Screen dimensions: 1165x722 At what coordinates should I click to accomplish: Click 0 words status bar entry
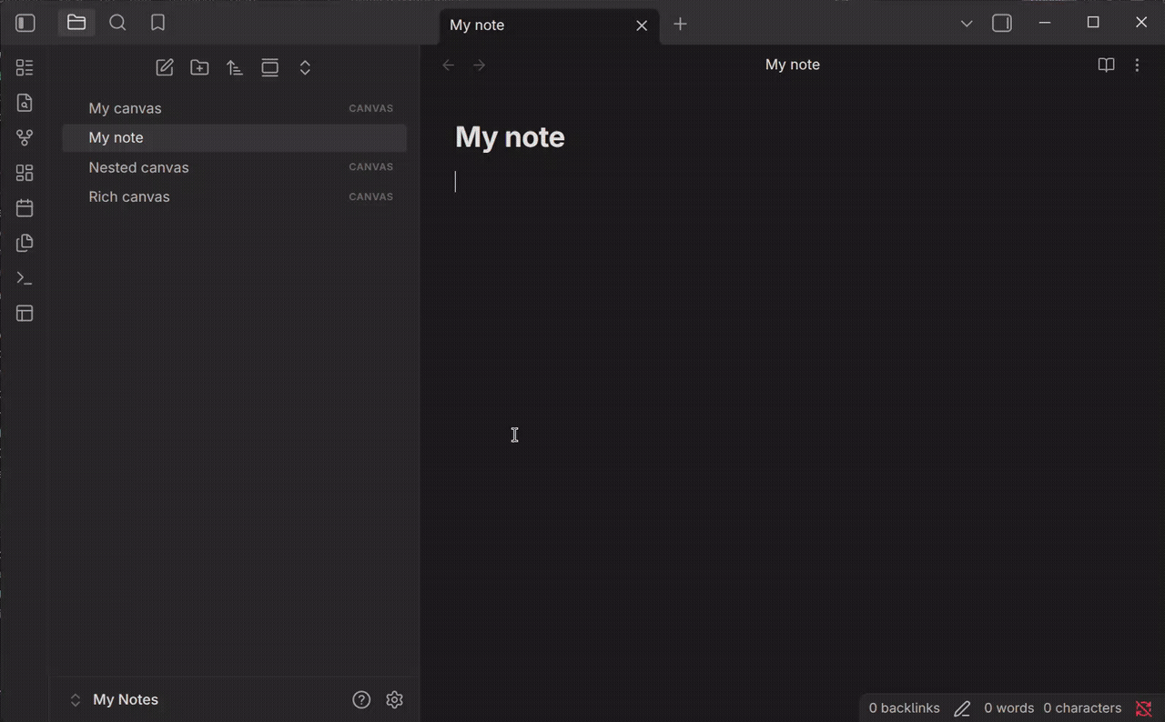1008,707
